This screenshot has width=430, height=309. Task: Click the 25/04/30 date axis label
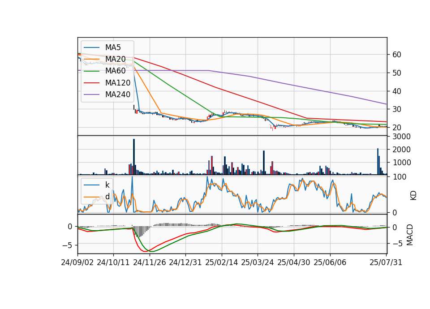294,262
